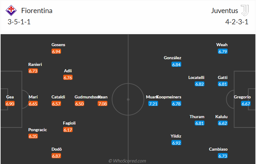Screen dimensions: 256x164
Task: Select the Fiorentina team name
Action: coord(37,11)
